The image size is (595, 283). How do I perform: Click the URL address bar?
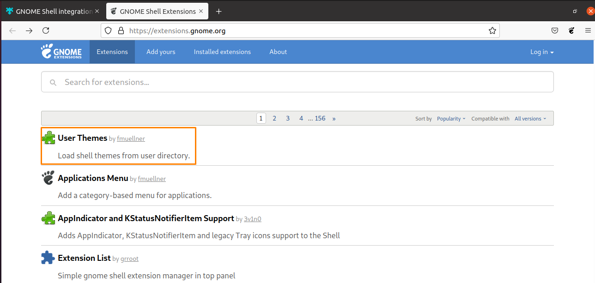(x=300, y=31)
